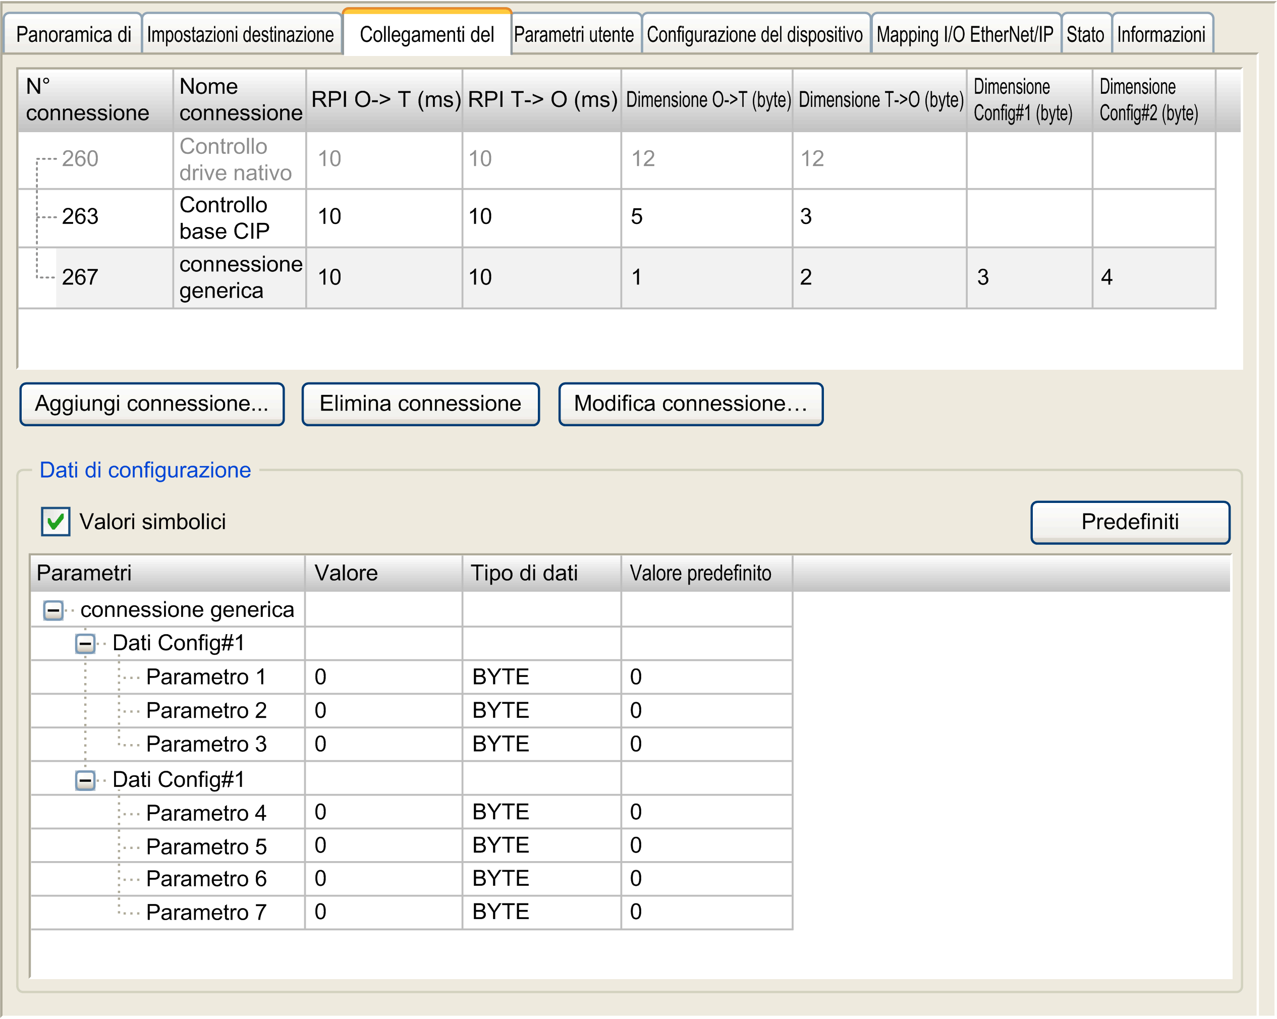Switch to the Stato tab

(1085, 34)
